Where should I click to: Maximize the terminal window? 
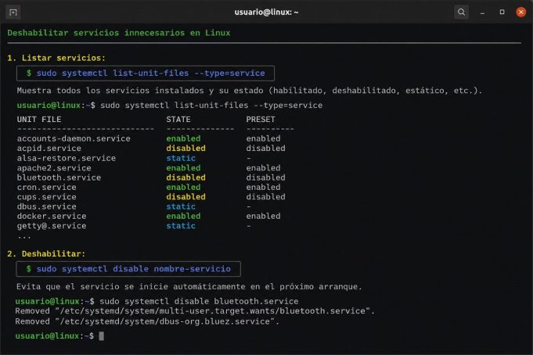[502, 13]
